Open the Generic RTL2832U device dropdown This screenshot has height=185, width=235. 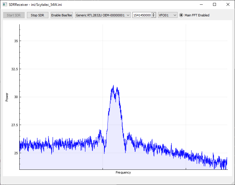[x=103, y=15]
